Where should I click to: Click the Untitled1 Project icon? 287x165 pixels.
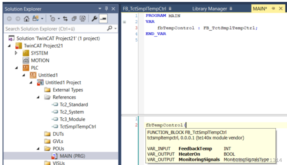tap(40, 82)
